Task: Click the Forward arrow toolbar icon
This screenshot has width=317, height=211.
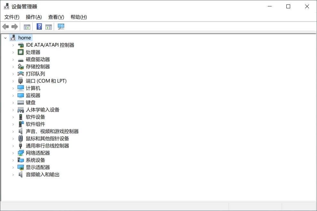Action: (x=15, y=27)
